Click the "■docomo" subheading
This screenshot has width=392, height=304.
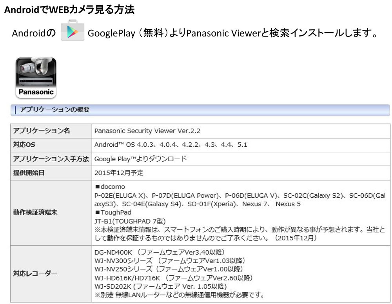coord(110,187)
